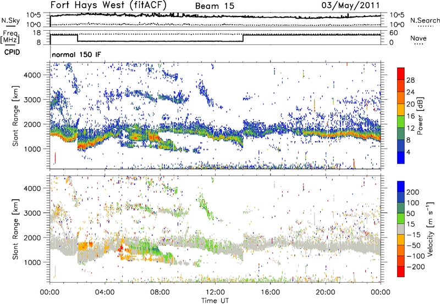Click the '08:00' time tick label

pos(160,292)
